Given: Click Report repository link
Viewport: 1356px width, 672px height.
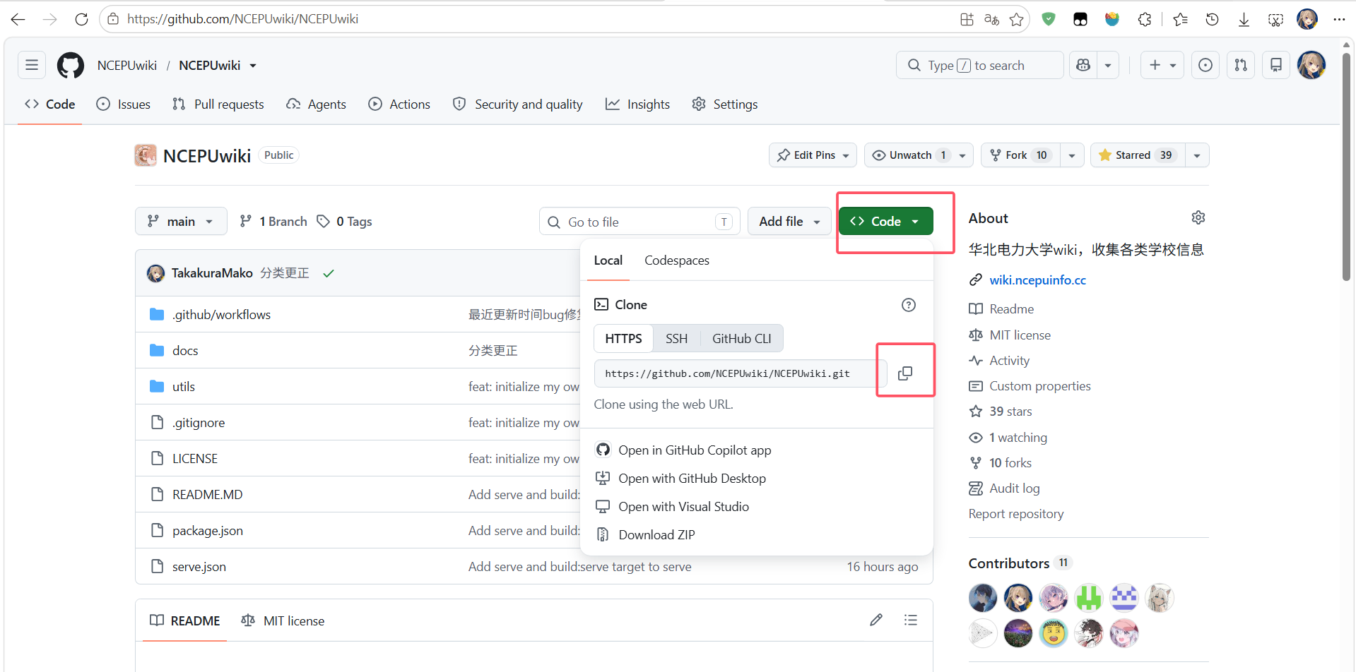Looking at the screenshot, I should [x=1016, y=514].
